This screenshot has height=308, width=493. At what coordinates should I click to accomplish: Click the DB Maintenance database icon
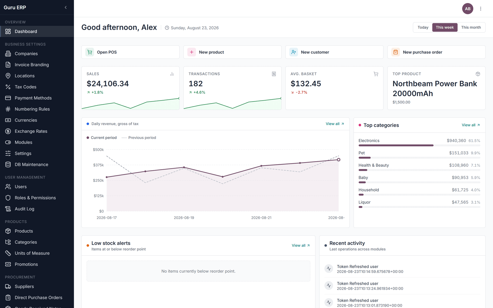coord(8,165)
